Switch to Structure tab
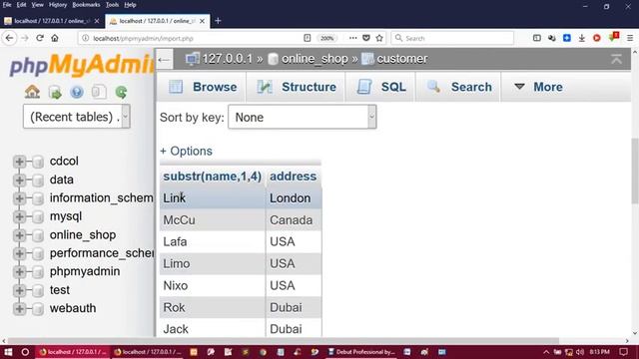639x359 pixels. click(x=296, y=87)
